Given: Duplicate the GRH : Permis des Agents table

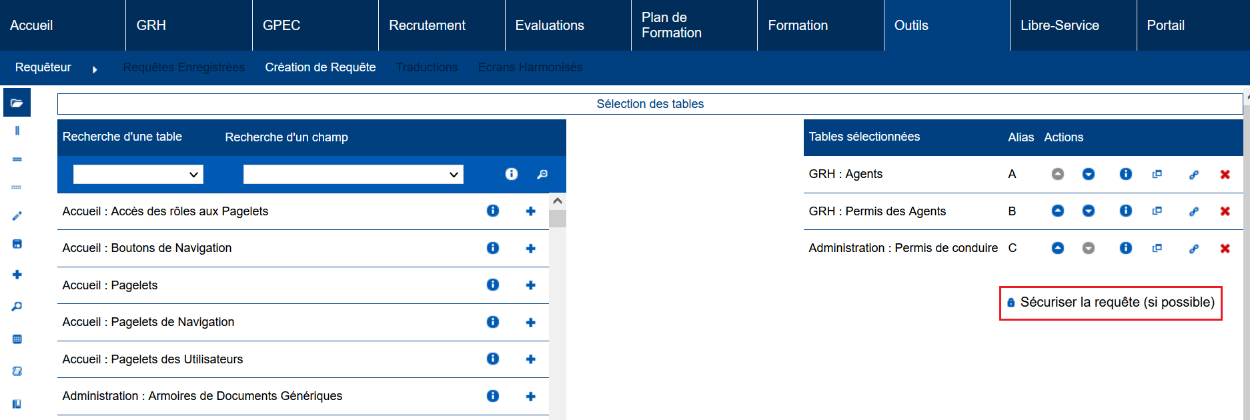Looking at the screenshot, I should [x=1157, y=211].
